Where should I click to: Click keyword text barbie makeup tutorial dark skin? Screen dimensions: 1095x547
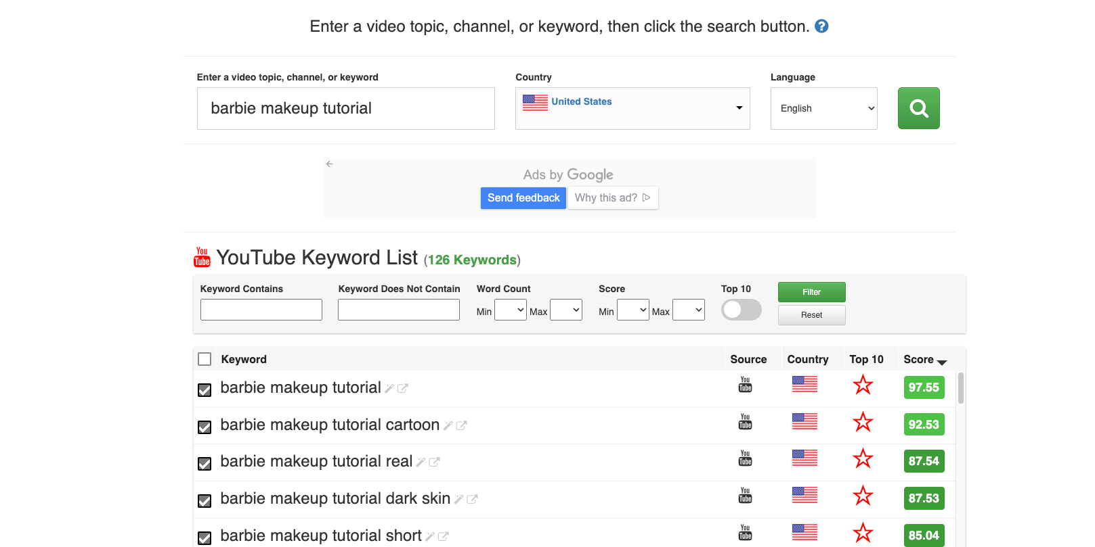click(x=335, y=499)
